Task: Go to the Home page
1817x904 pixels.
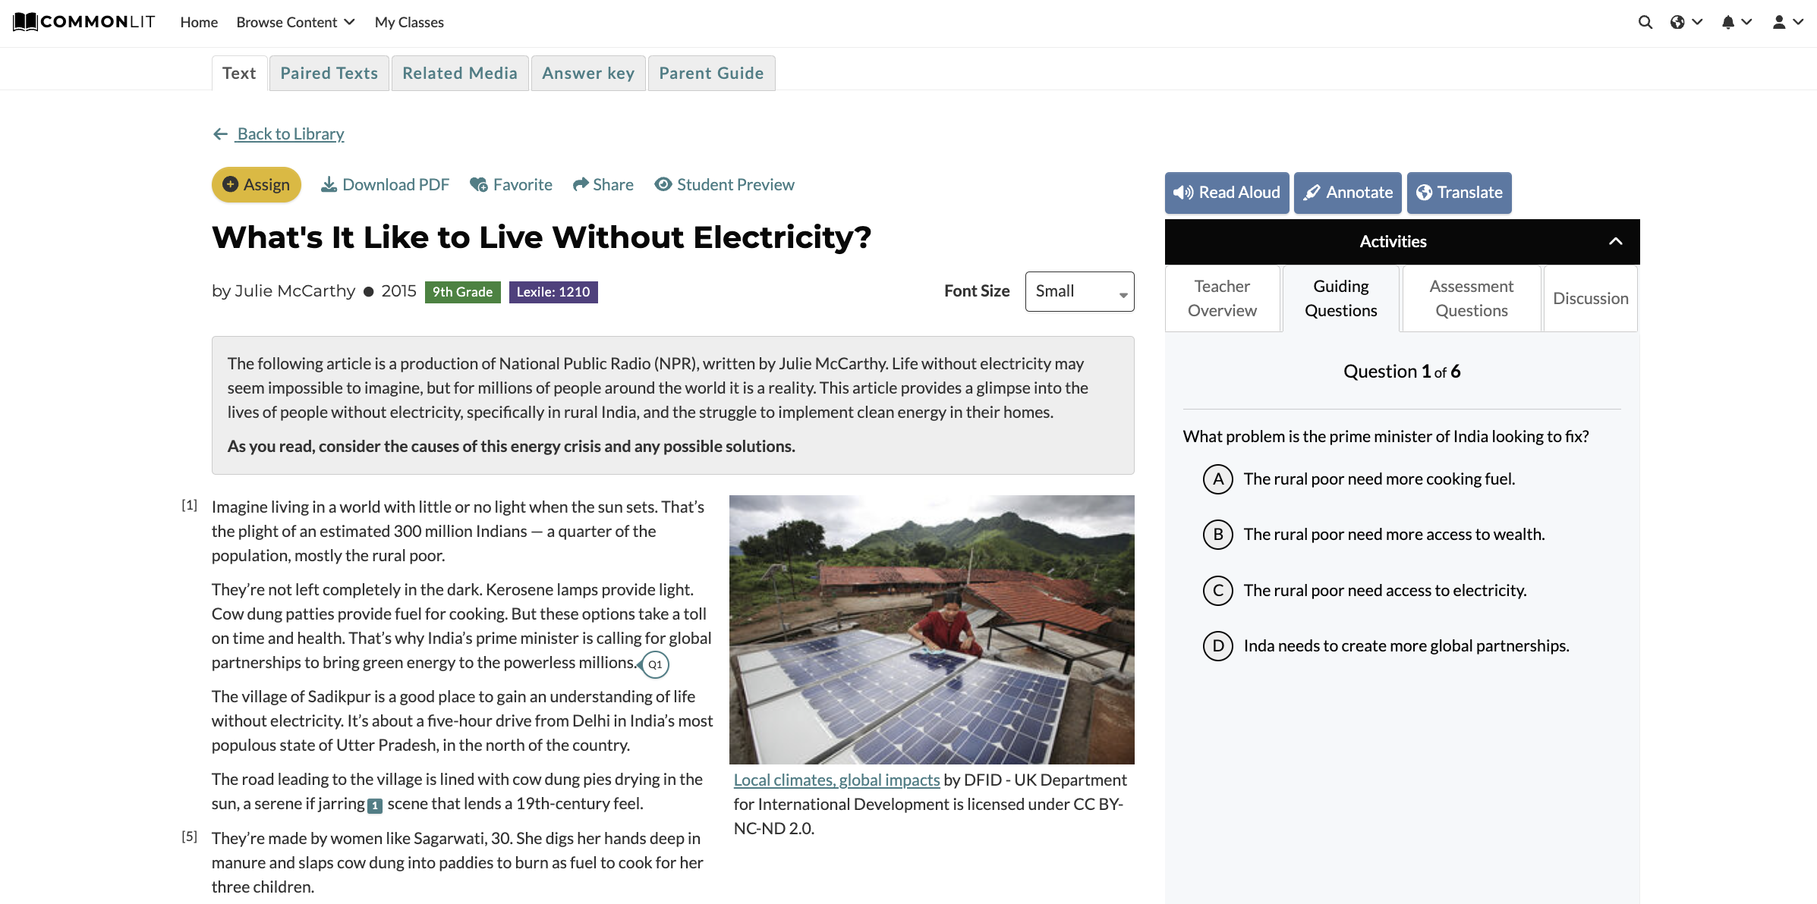Action: 199,22
